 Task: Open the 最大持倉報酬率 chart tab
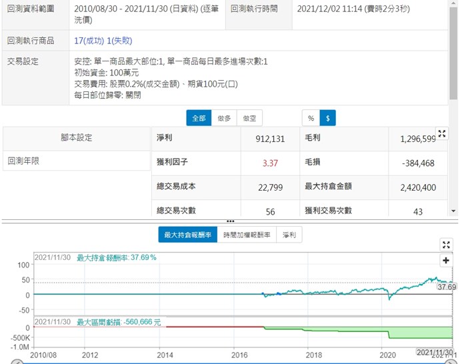coord(187,235)
